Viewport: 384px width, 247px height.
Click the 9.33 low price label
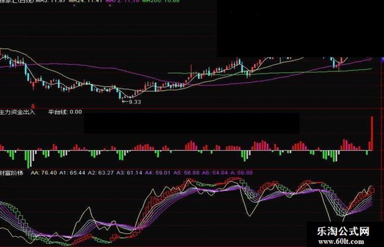pyautogui.click(x=135, y=102)
